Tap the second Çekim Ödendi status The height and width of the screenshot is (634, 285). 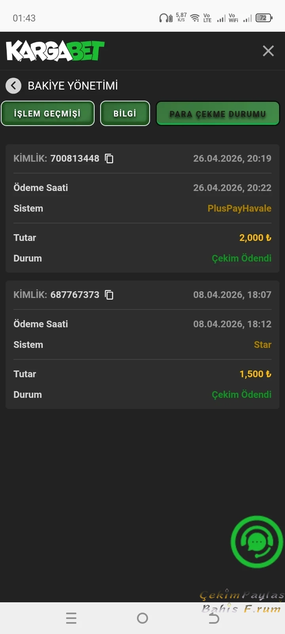[241, 395]
